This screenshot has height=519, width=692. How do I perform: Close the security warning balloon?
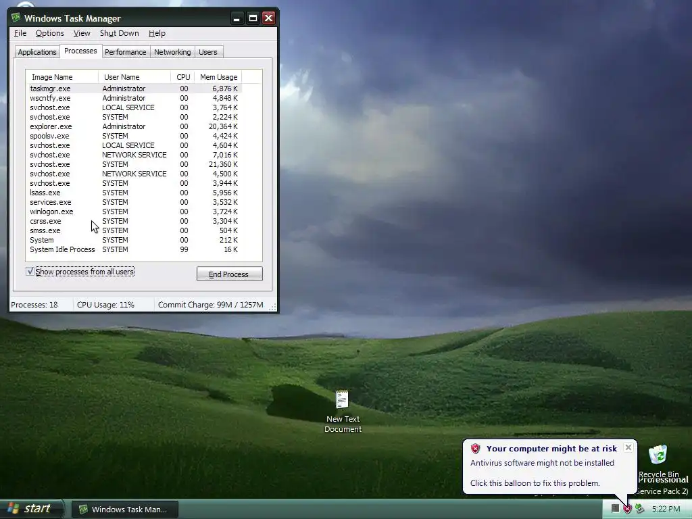pos(628,447)
